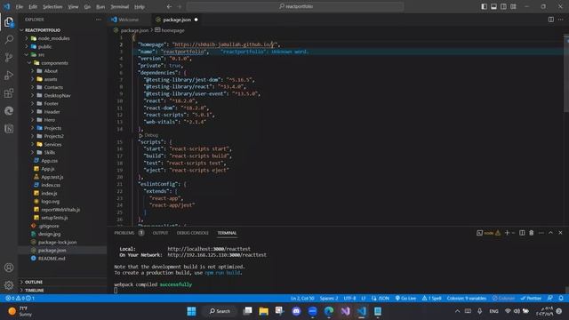Open the Windows Start button
Screen dimensions: 569x320
point(191,311)
